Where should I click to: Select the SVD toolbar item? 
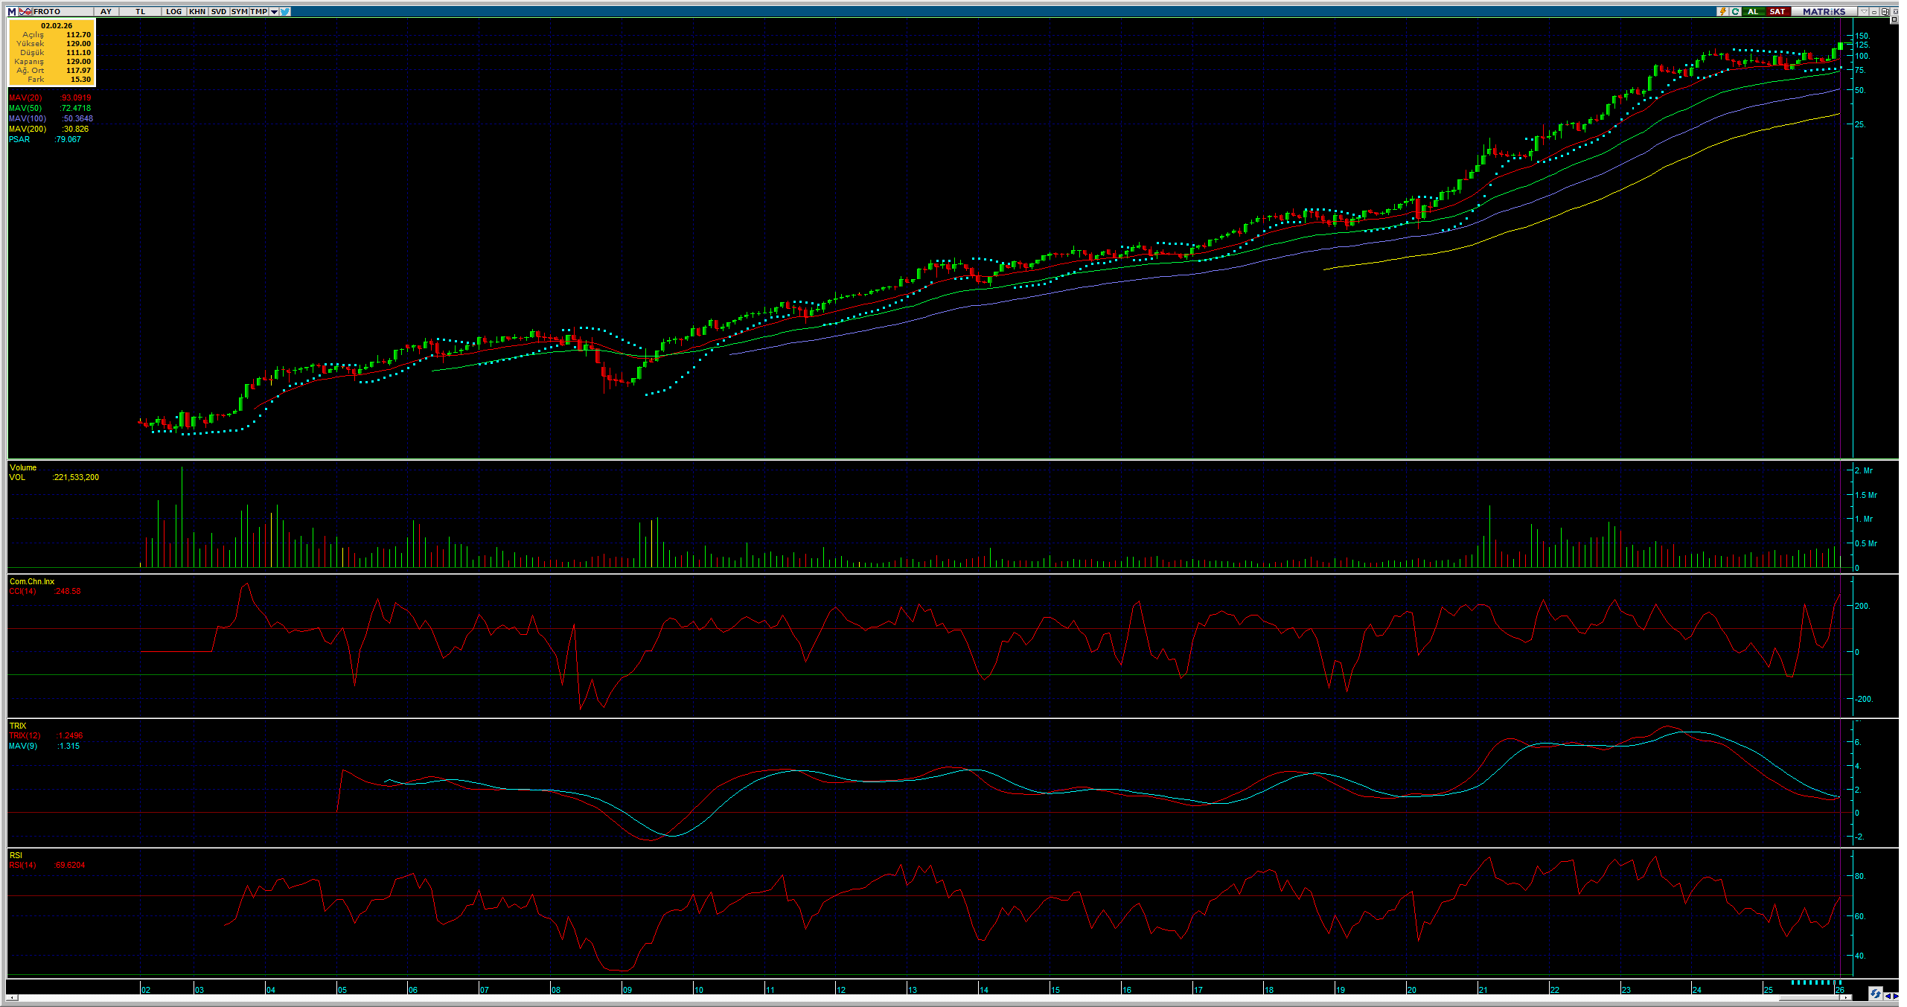219,11
